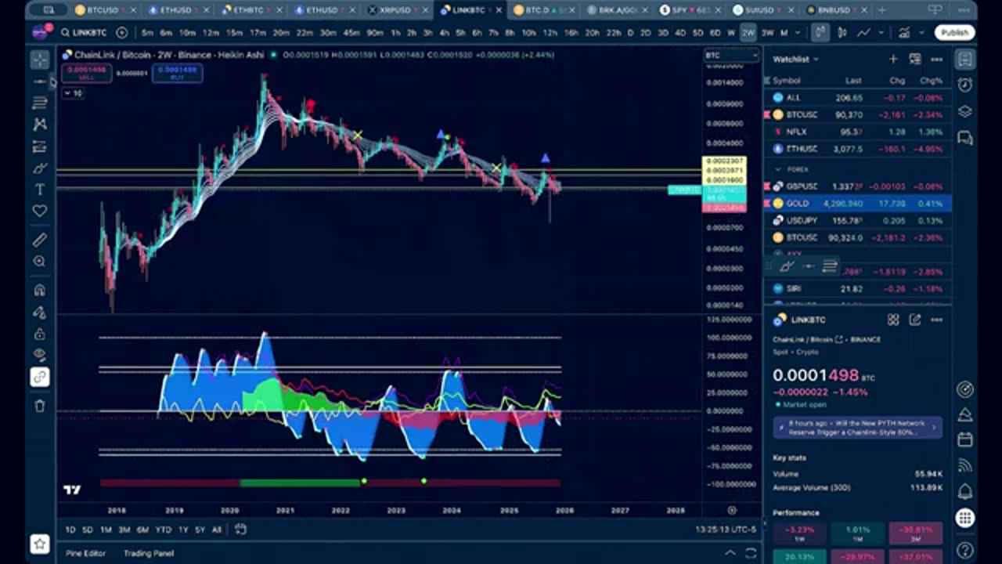Select the GOLD row in watchlist
The image size is (1002, 564).
click(x=858, y=204)
